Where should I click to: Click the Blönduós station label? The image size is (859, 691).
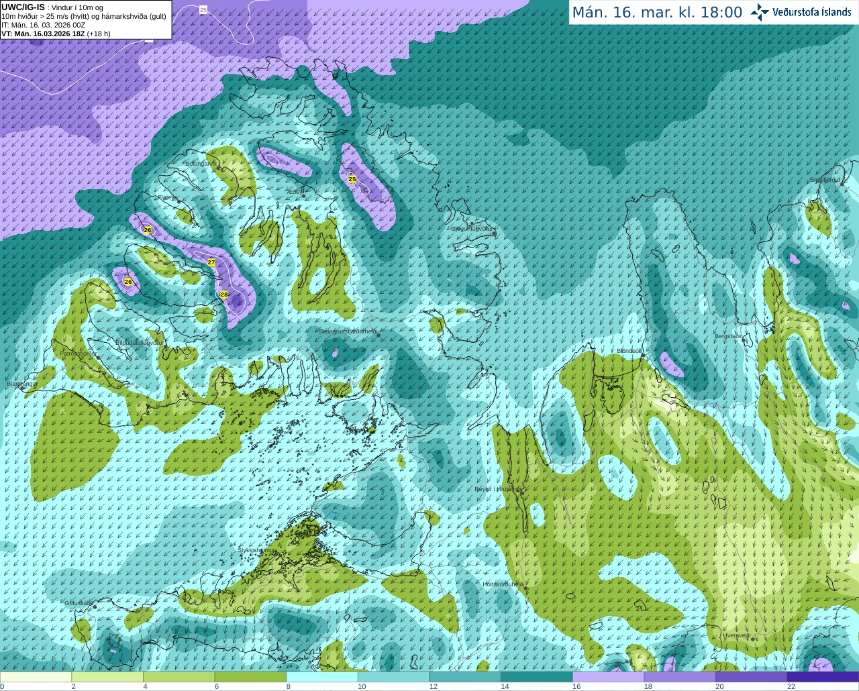click(629, 351)
